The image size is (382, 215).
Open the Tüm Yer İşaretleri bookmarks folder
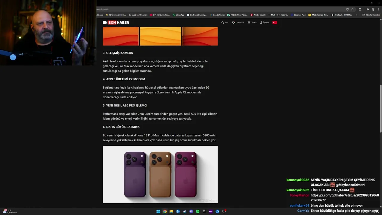[x=371, y=15]
